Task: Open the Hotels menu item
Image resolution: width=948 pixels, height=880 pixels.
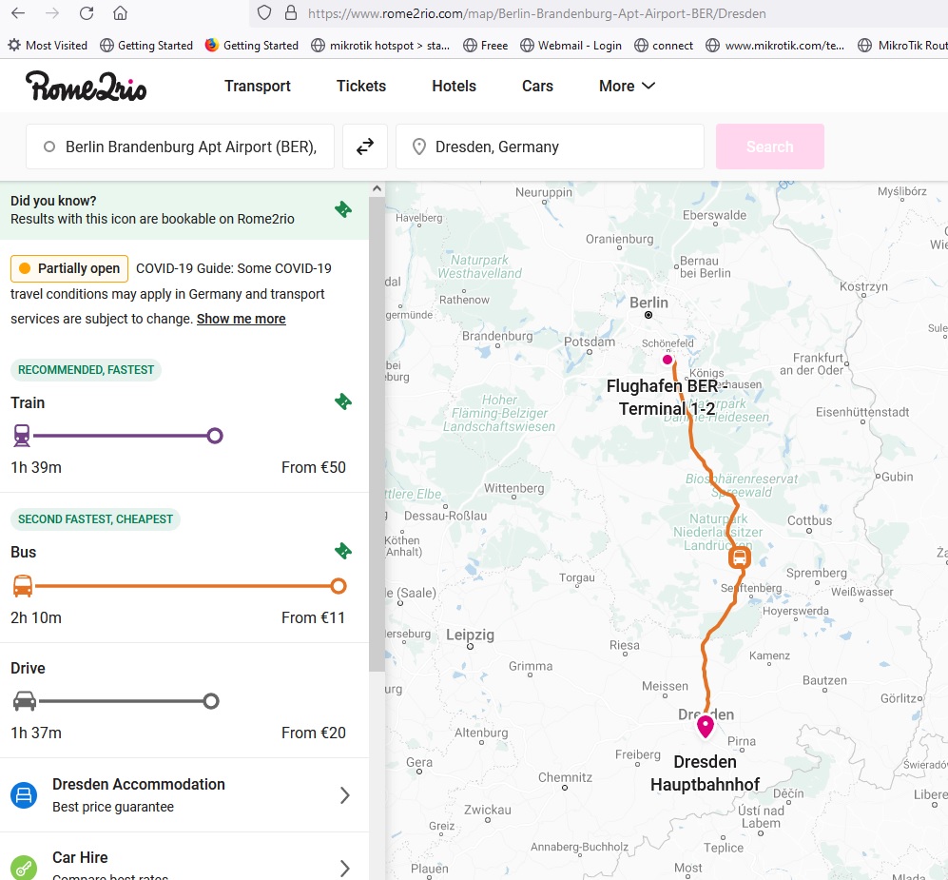Action: click(455, 86)
